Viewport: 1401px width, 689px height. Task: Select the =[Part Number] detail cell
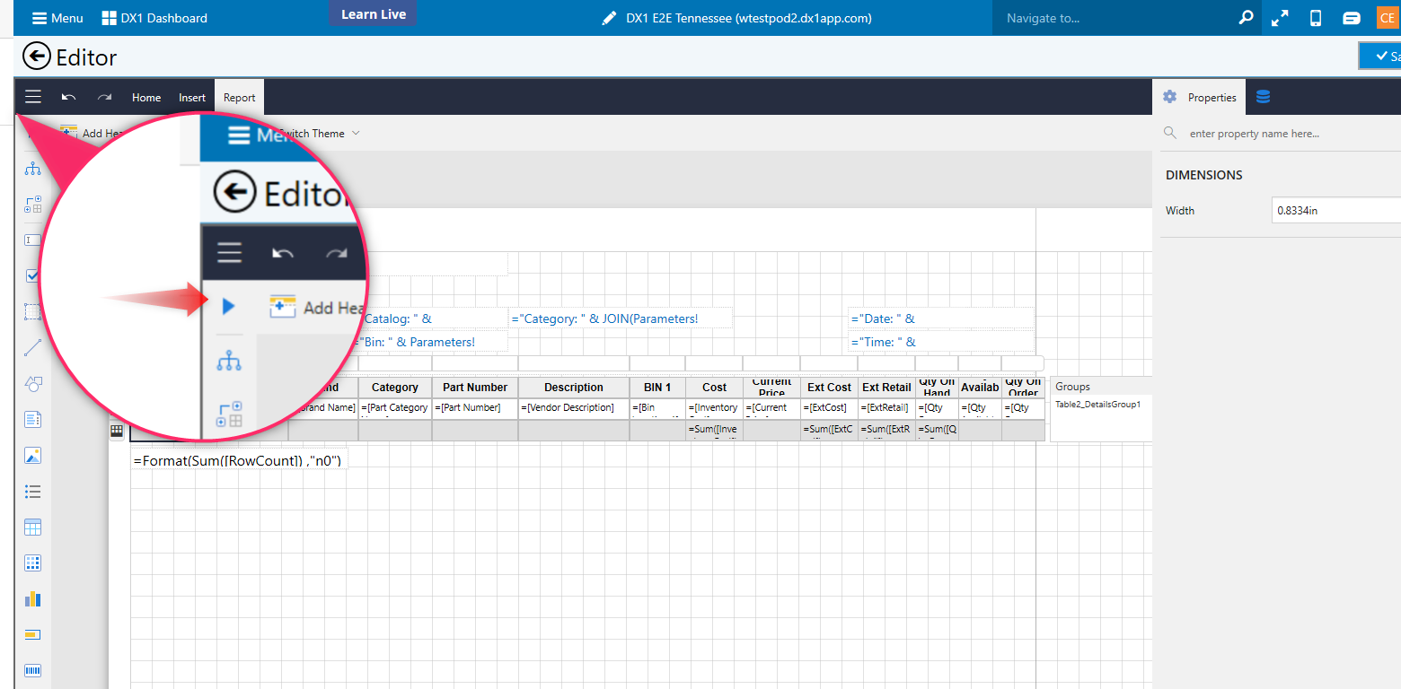(475, 408)
